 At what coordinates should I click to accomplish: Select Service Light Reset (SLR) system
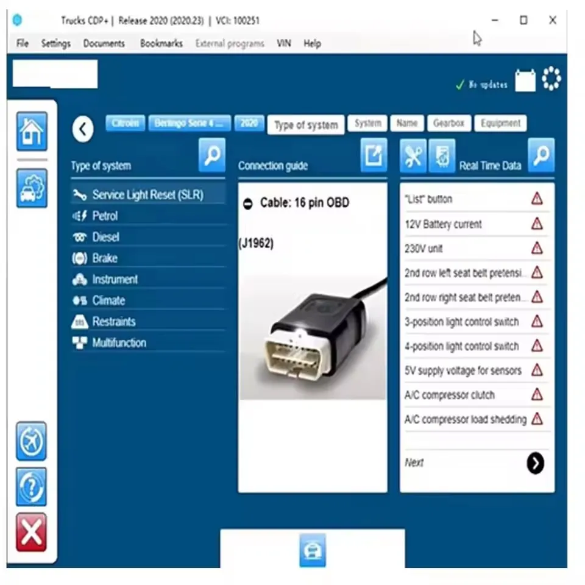[148, 194]
